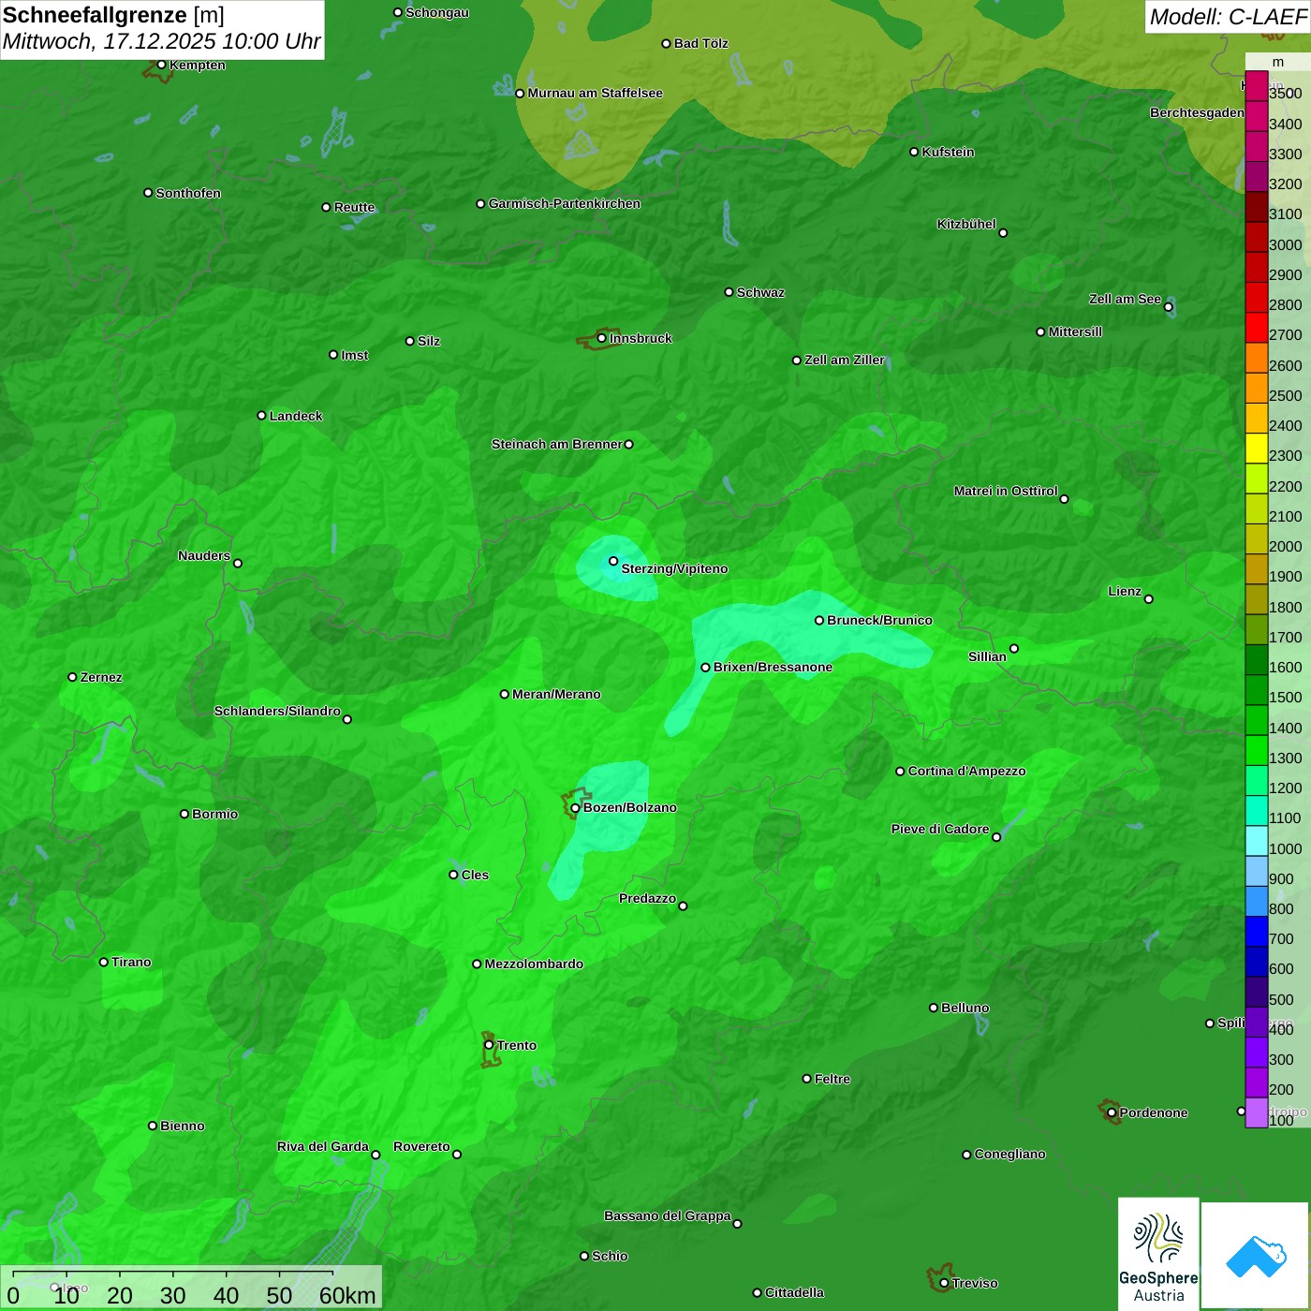Click the GeoSphere Austria logo
1311x1311 pixels.
click(1158, 1255)
